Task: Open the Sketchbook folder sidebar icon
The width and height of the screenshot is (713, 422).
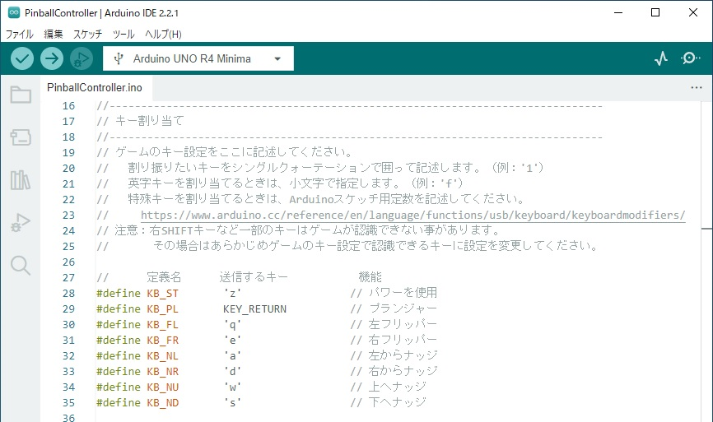Action: tap(21, 95)
